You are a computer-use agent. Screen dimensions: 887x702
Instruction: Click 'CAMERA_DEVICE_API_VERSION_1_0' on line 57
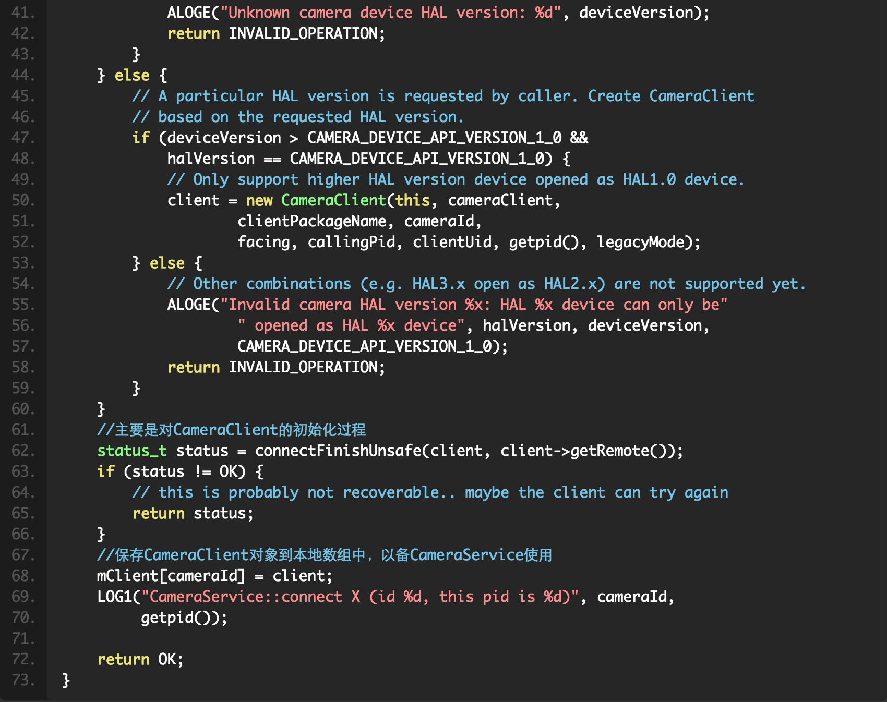point(364,346)
